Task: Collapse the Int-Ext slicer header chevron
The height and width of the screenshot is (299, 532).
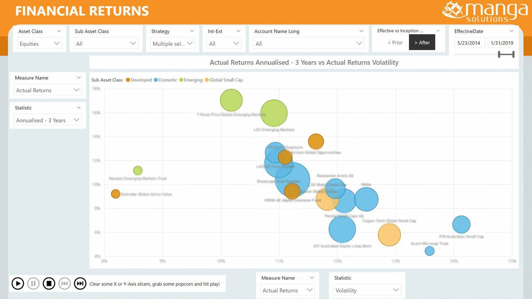Action: (x=239, y=31)
